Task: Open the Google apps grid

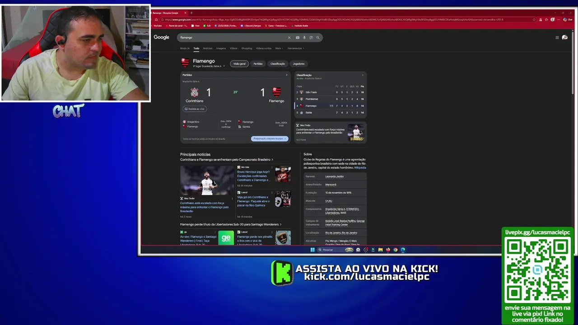Action: tap(557, 37)
